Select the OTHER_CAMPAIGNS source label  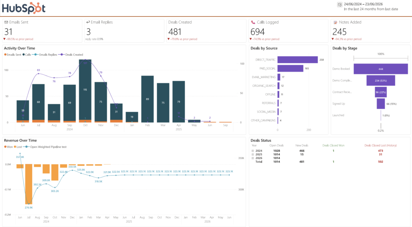pyautogui.click(x=263, y=121)
